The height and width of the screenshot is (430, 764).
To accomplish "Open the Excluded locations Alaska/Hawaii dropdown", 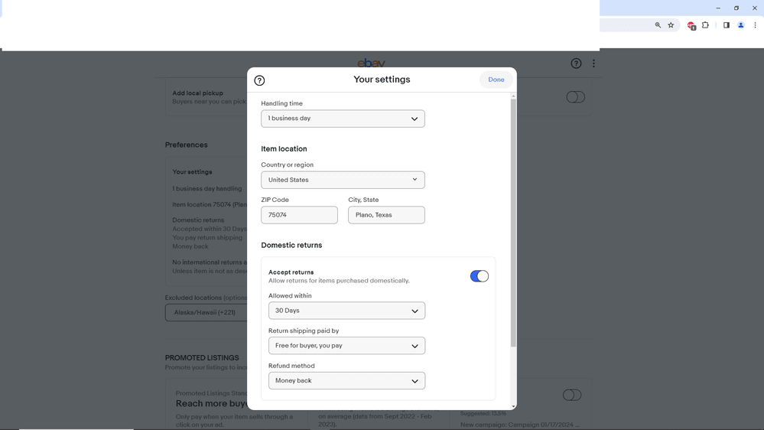I will 206,312.
